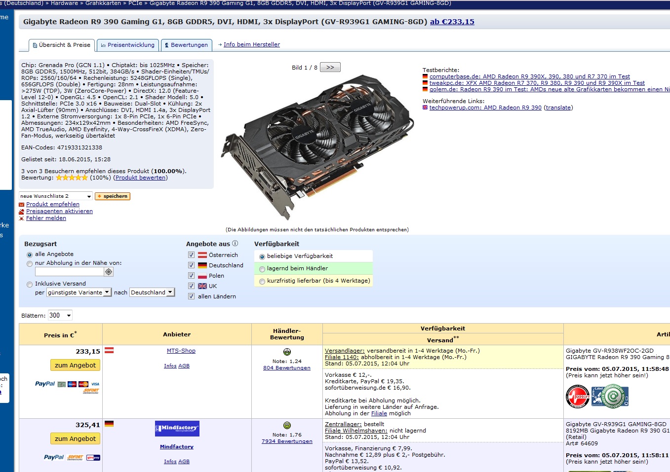Click the bug icon beside Fehler melden
Image resolution: width=670 pixels, height=472 pixels.
tap(22, 218)
